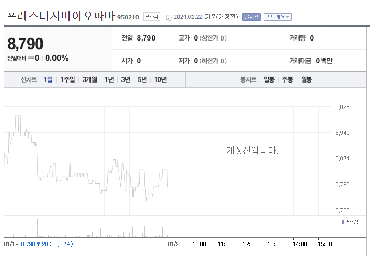Image resolution: width=370 pixels, height=256 pixels.
Task: Toggle the 실시간 real-time button
Action: tap(251, 17)
